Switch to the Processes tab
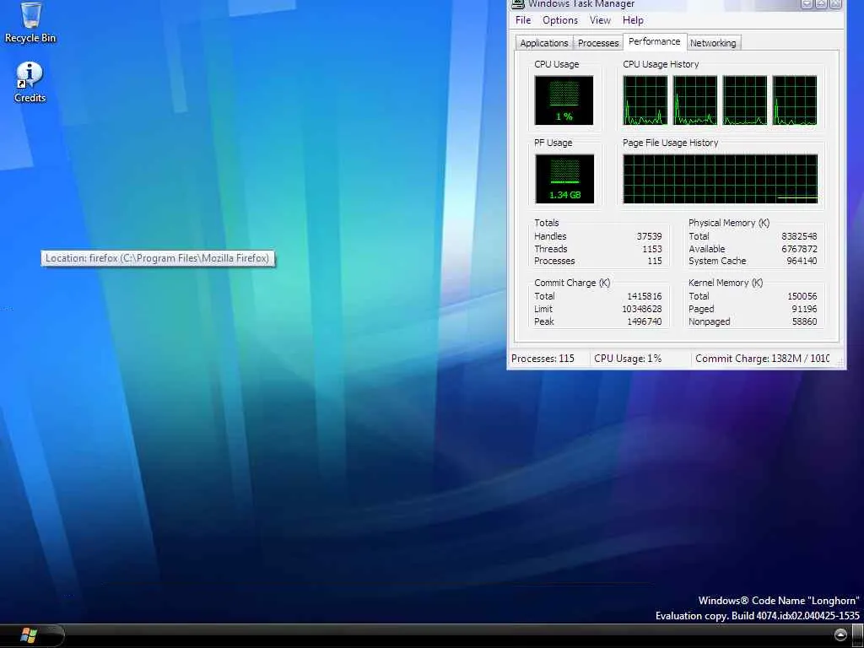The height and width of the screenshot is (648, 864). (x=598, y=43)
